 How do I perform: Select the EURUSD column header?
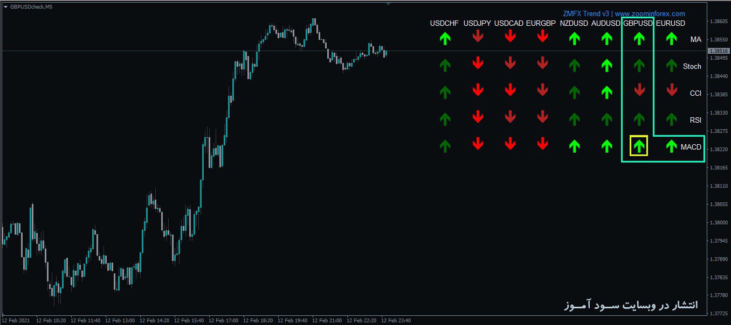tap(671, 24)
